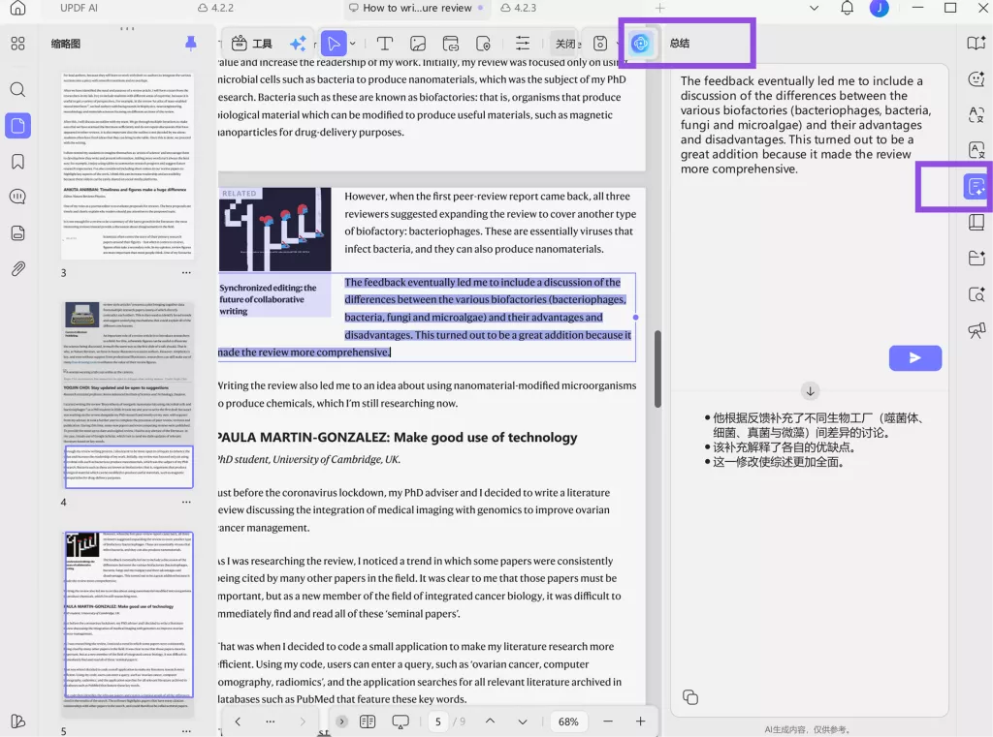Send the prompt with the blue arrow button

pyautogui.click(x=915, y=358)
